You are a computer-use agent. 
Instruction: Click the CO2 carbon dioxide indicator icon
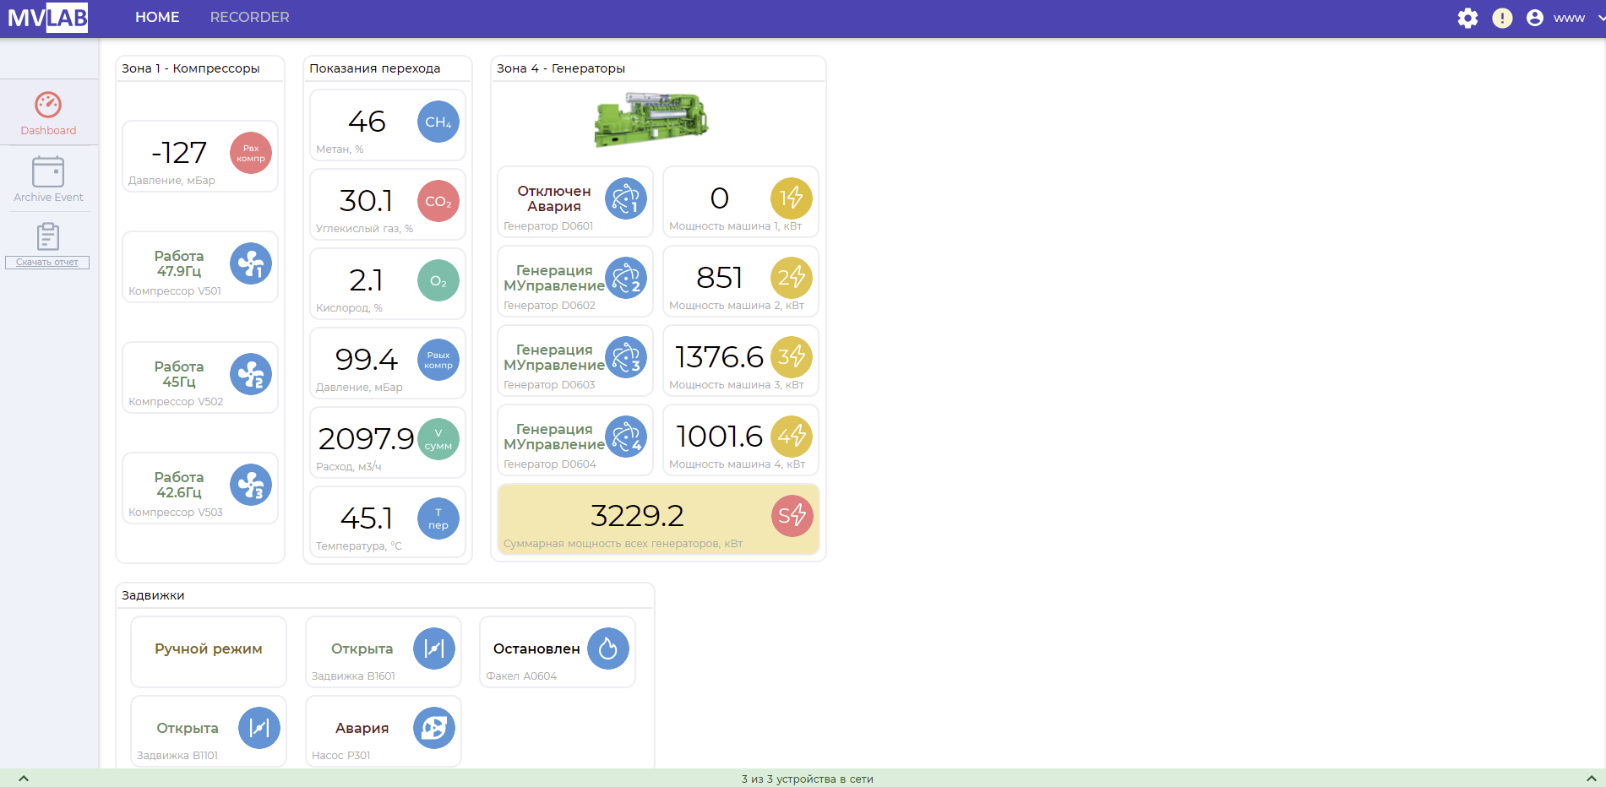(438, 201)
